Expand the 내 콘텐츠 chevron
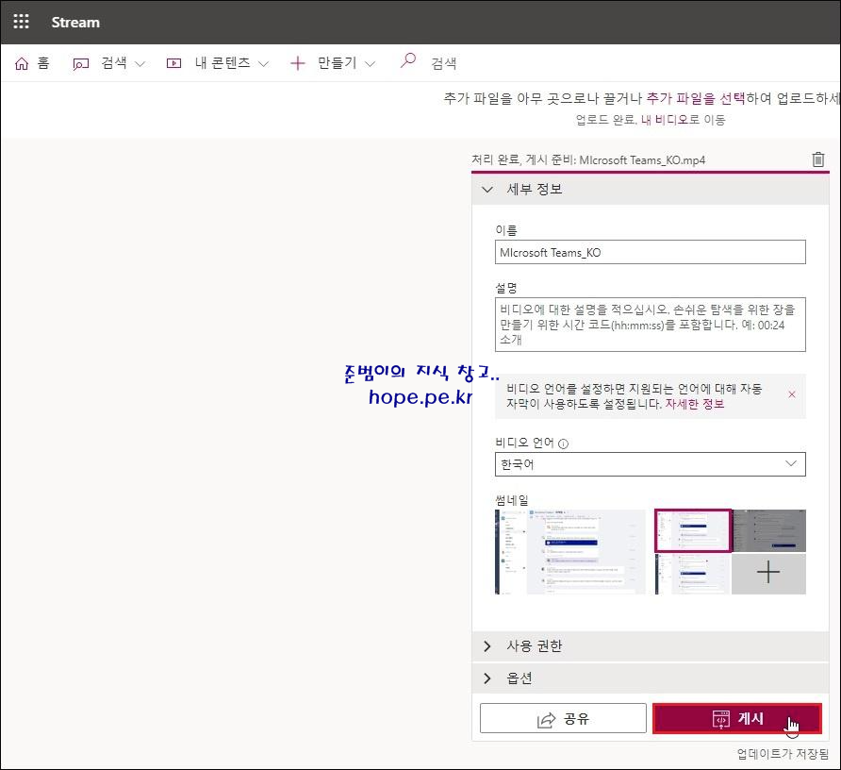The width and height of the screenshot is (841, 770). (263, 64)
